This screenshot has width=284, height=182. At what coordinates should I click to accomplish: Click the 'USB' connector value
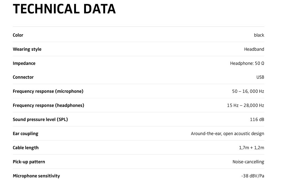click(x=260, y=77)
